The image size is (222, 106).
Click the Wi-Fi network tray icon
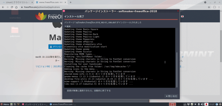[195, 104]
